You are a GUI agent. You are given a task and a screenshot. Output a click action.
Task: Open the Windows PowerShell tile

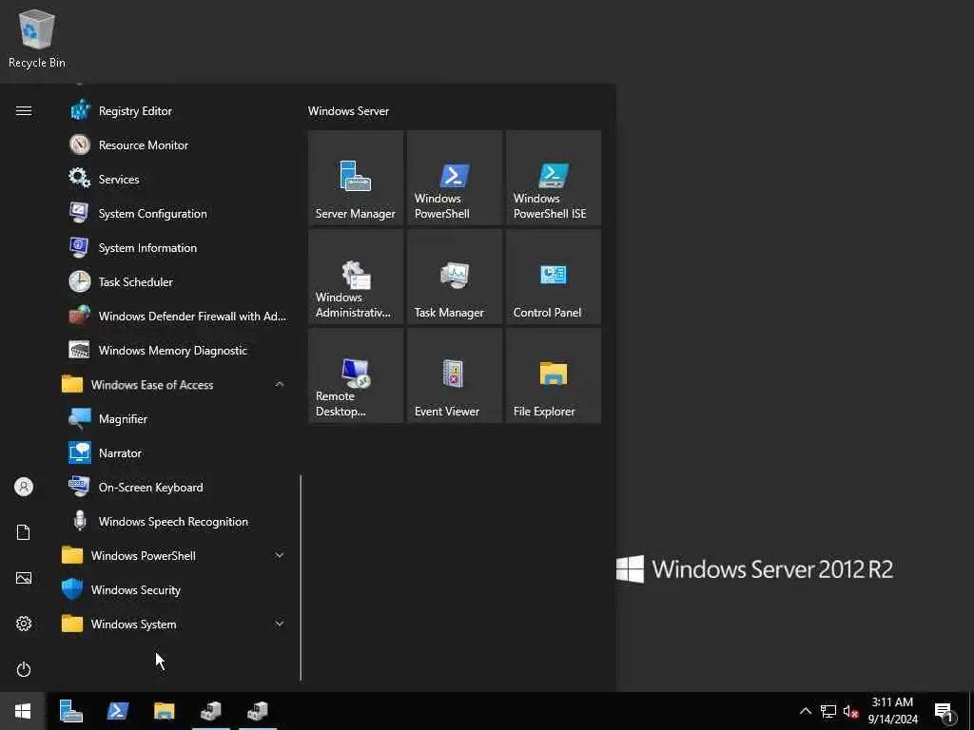point(454,178)
